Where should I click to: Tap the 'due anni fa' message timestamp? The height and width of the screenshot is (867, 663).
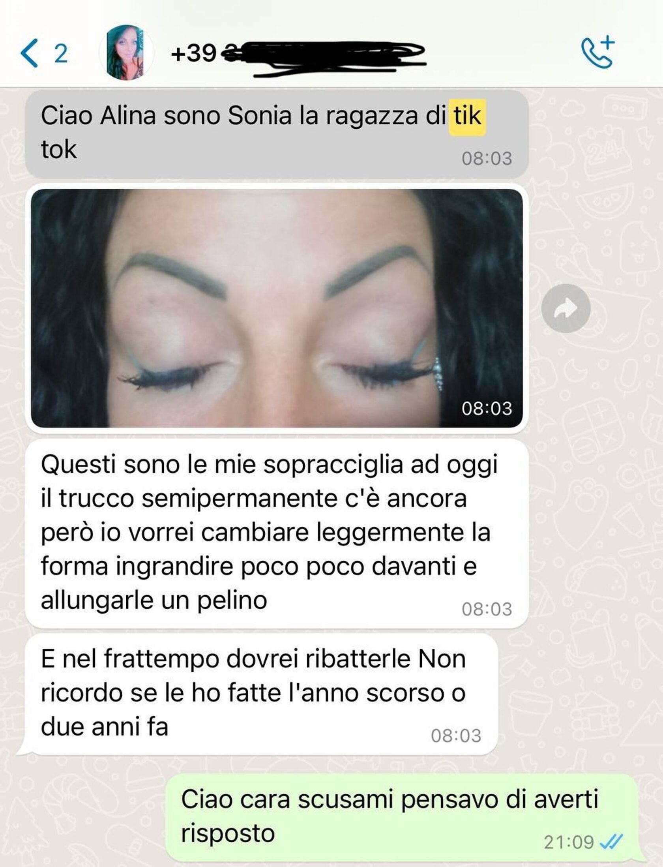click(x=456, y=736)
